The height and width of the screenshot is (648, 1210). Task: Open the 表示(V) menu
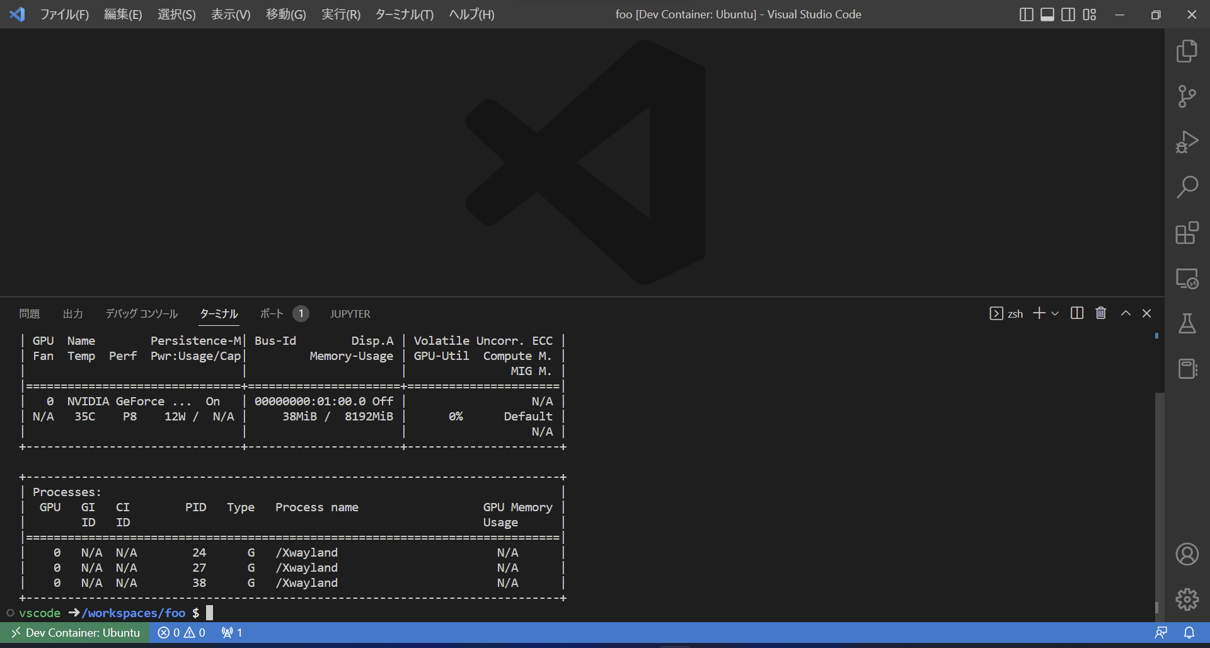pos(231,14)
